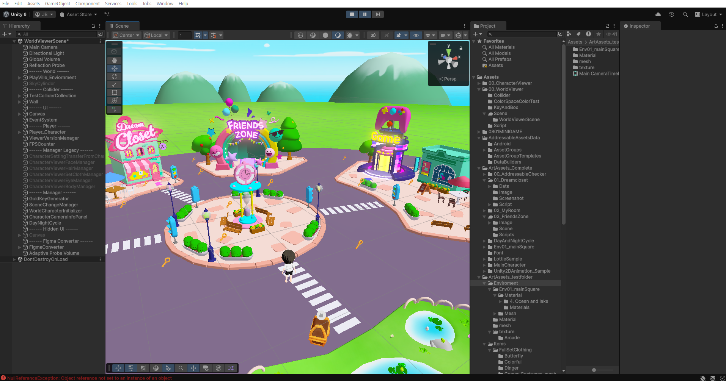Open the Undo History icon
This screenshot has height=381, width=726.
(671, 14)
